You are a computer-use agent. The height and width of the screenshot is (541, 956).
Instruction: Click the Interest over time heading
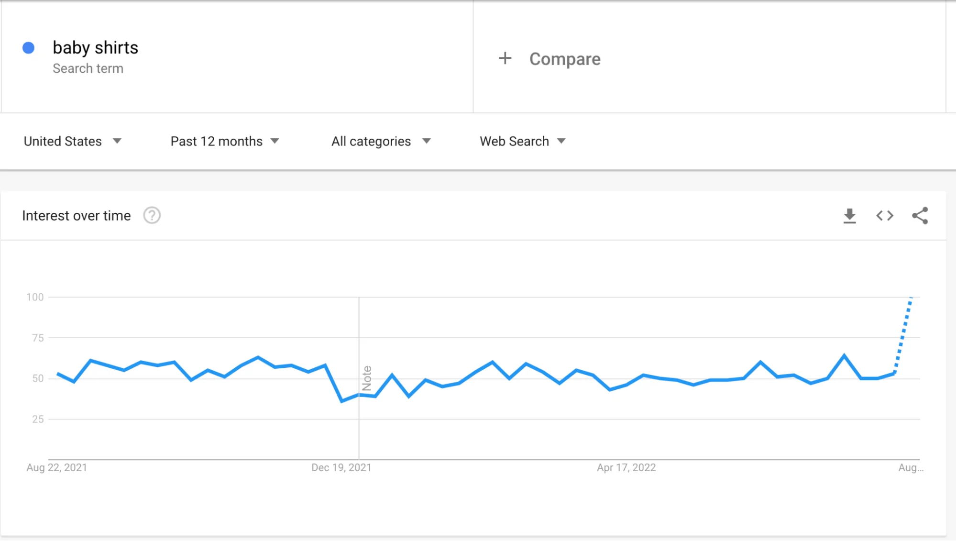[x=77, y=216]
